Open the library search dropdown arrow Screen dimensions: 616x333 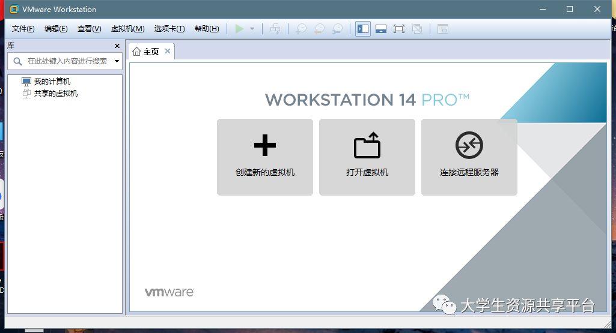coord(117,61)
